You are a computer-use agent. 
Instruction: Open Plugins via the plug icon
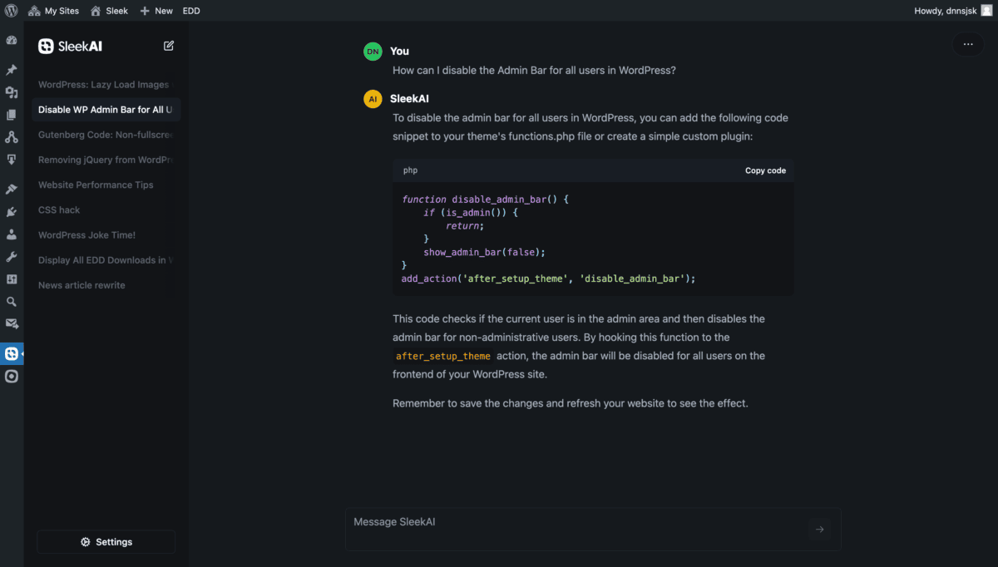[x=12, y=212]
